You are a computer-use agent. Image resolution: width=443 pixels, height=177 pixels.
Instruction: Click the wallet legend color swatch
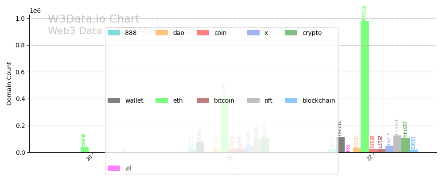114,100
